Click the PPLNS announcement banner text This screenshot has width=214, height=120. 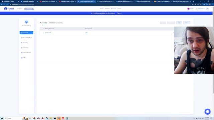(103, 13)
